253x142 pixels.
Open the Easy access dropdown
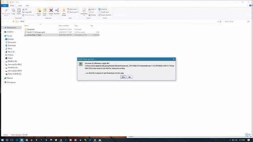(x=73, y=12)
